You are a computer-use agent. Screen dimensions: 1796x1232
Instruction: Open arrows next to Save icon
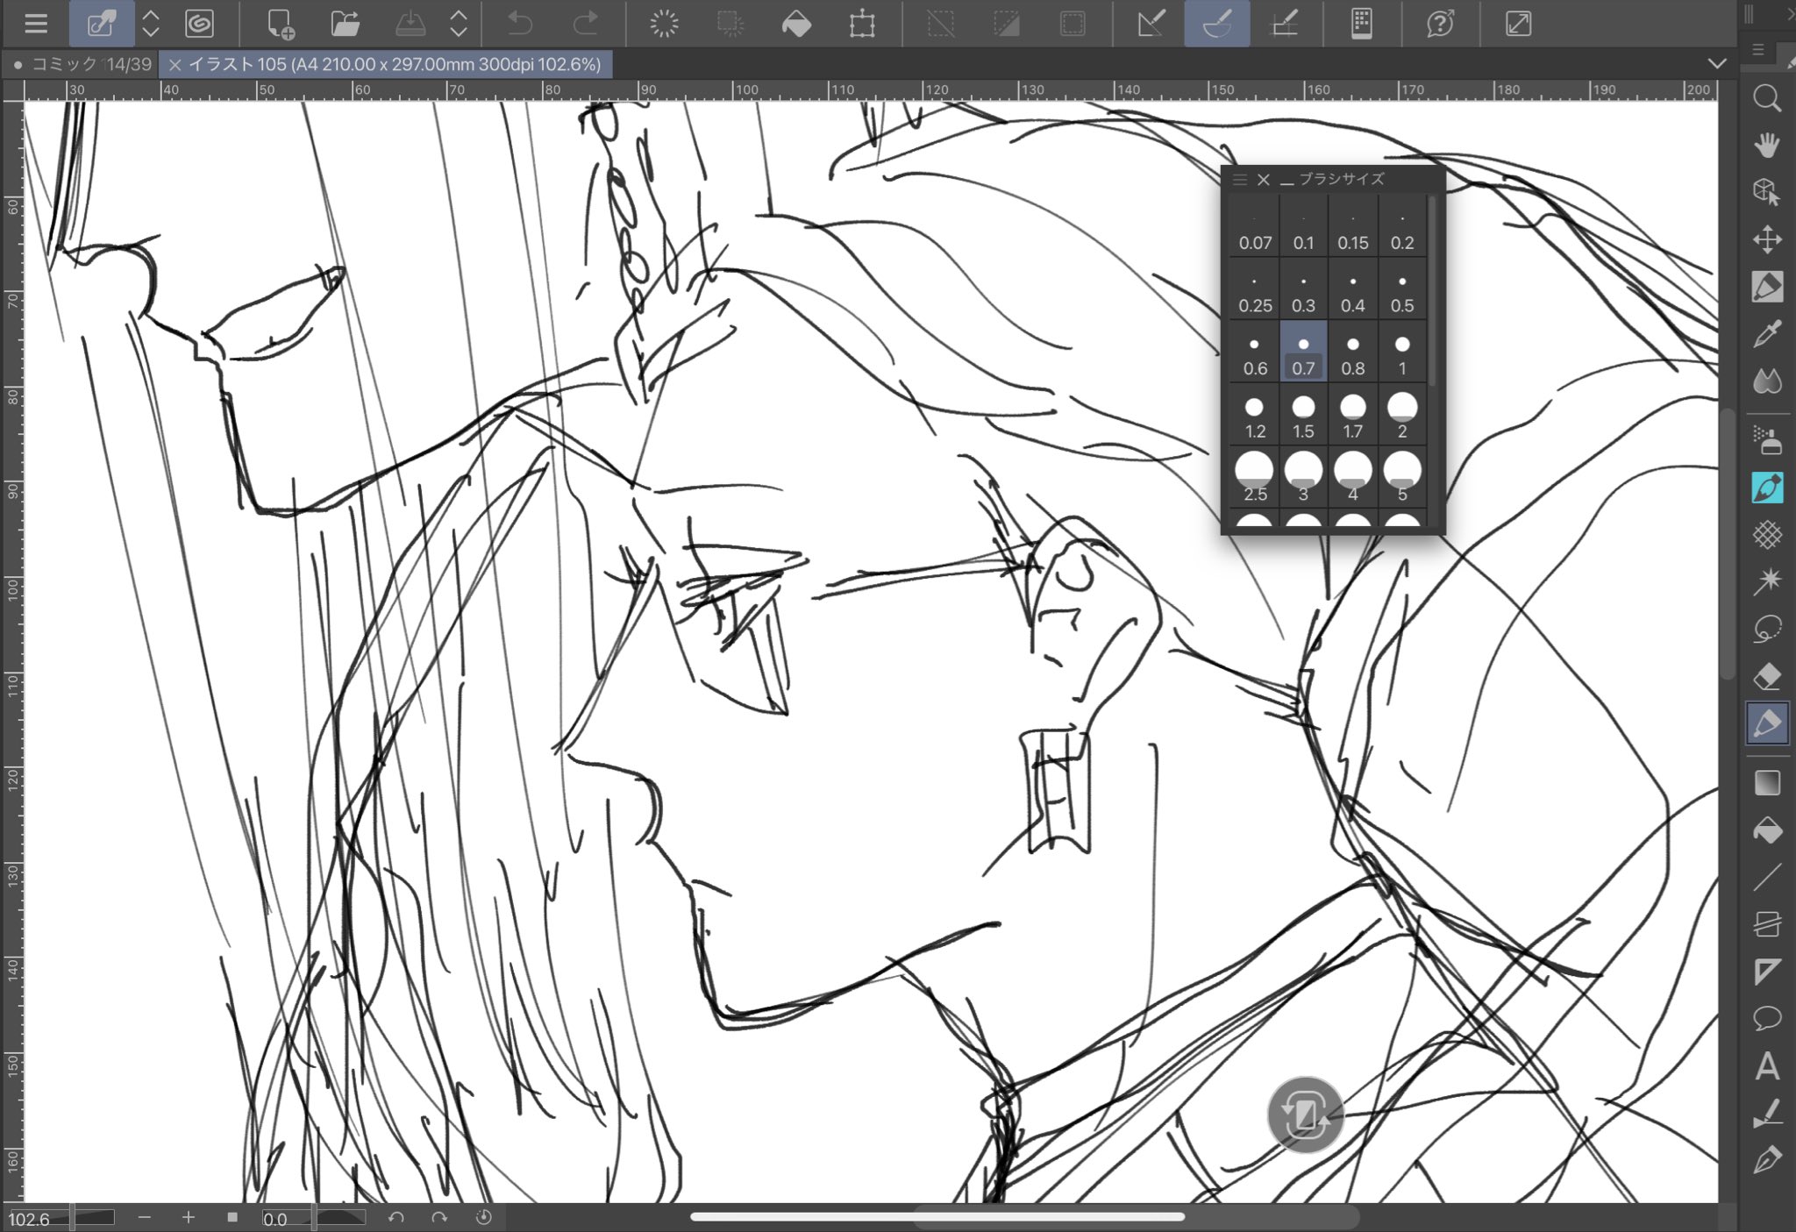pos(458,24)
